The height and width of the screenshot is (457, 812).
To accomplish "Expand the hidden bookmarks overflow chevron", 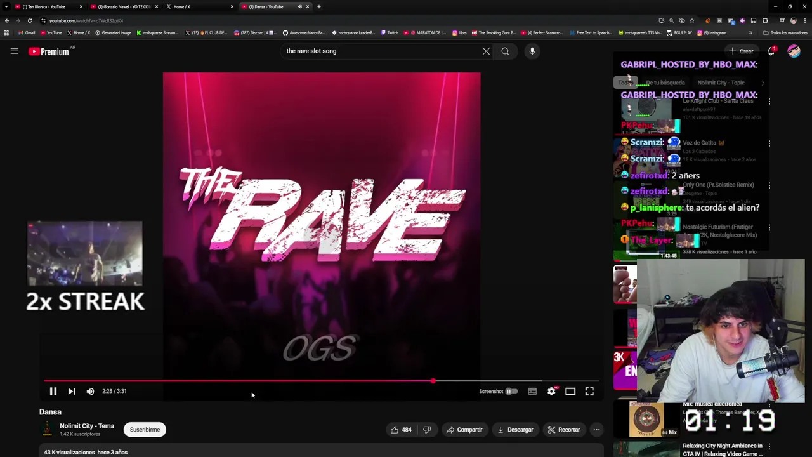I will [750, 33].
